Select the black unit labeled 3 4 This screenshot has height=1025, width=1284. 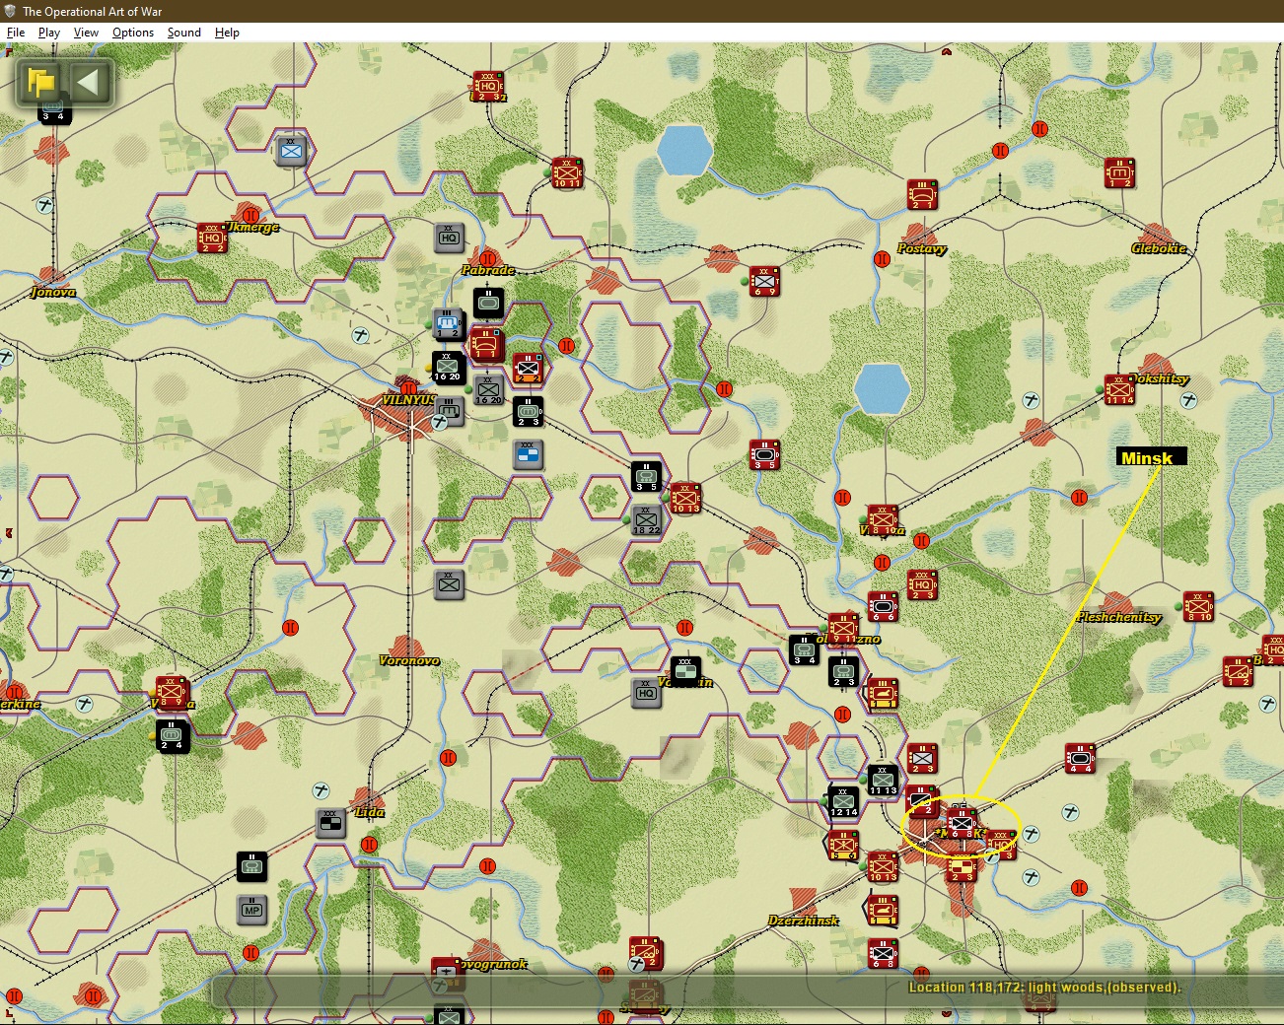[x=804, y=649]
